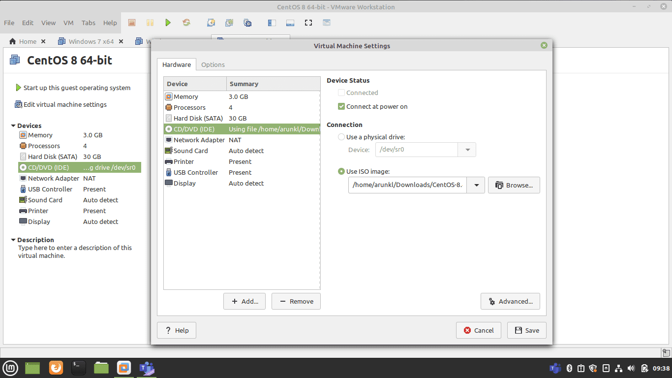Click the full screen toolbar icon
The image size is (672, 378).
(x=308, y=23)
